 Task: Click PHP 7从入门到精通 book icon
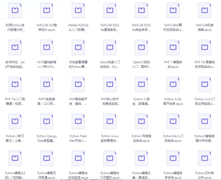[x=15, y=84]
